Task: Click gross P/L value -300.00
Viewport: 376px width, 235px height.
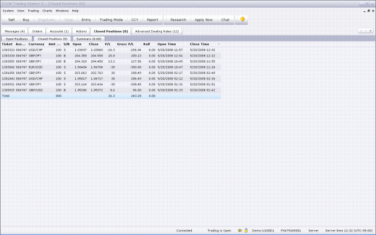Action: 135,67
